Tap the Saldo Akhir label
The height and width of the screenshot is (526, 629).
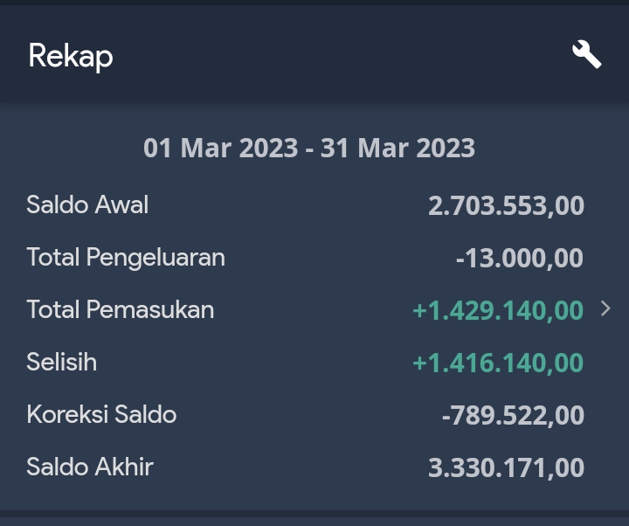pyautogui.click(x=90, y=467)
